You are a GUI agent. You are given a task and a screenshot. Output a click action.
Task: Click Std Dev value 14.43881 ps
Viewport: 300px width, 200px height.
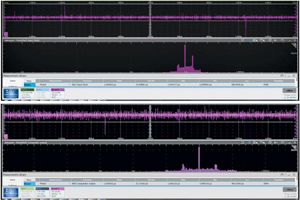pos(142,85)
